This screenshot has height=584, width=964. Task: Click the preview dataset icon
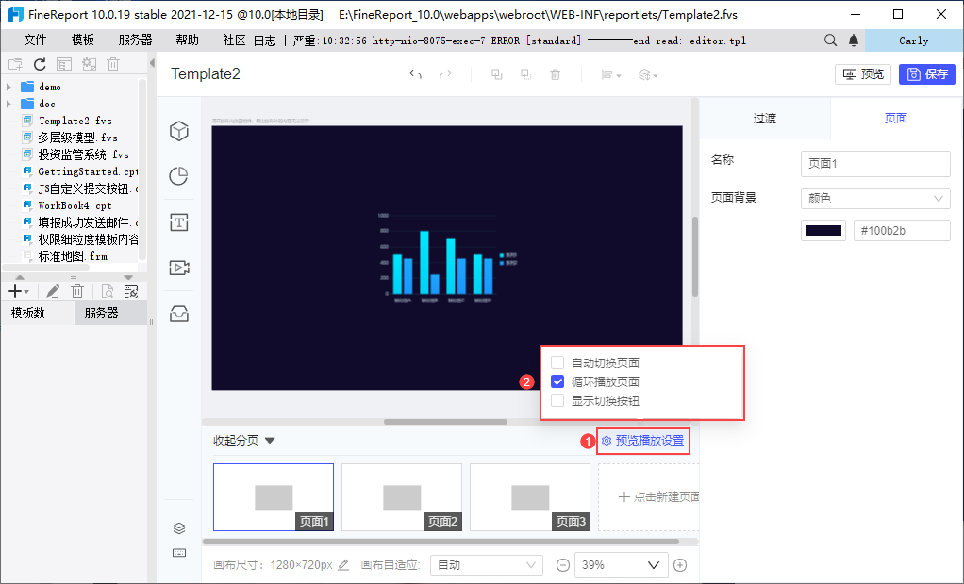pos(107,291)
